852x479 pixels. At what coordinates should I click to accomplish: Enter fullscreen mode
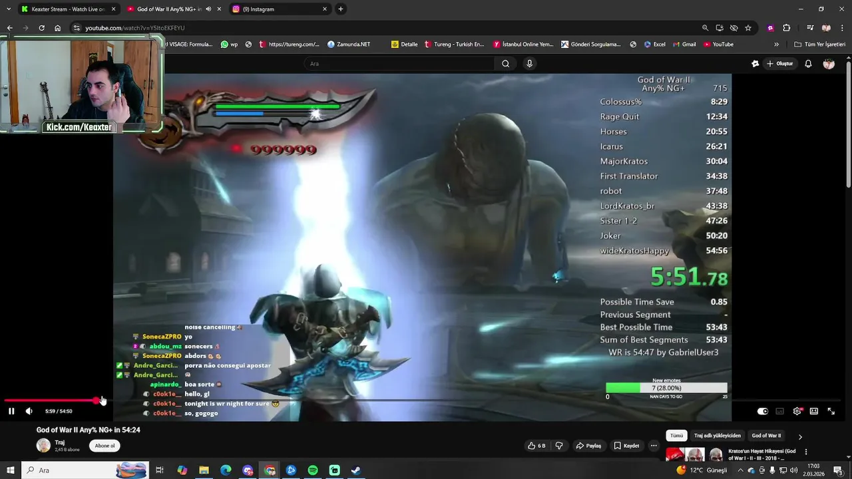point(831,411)
